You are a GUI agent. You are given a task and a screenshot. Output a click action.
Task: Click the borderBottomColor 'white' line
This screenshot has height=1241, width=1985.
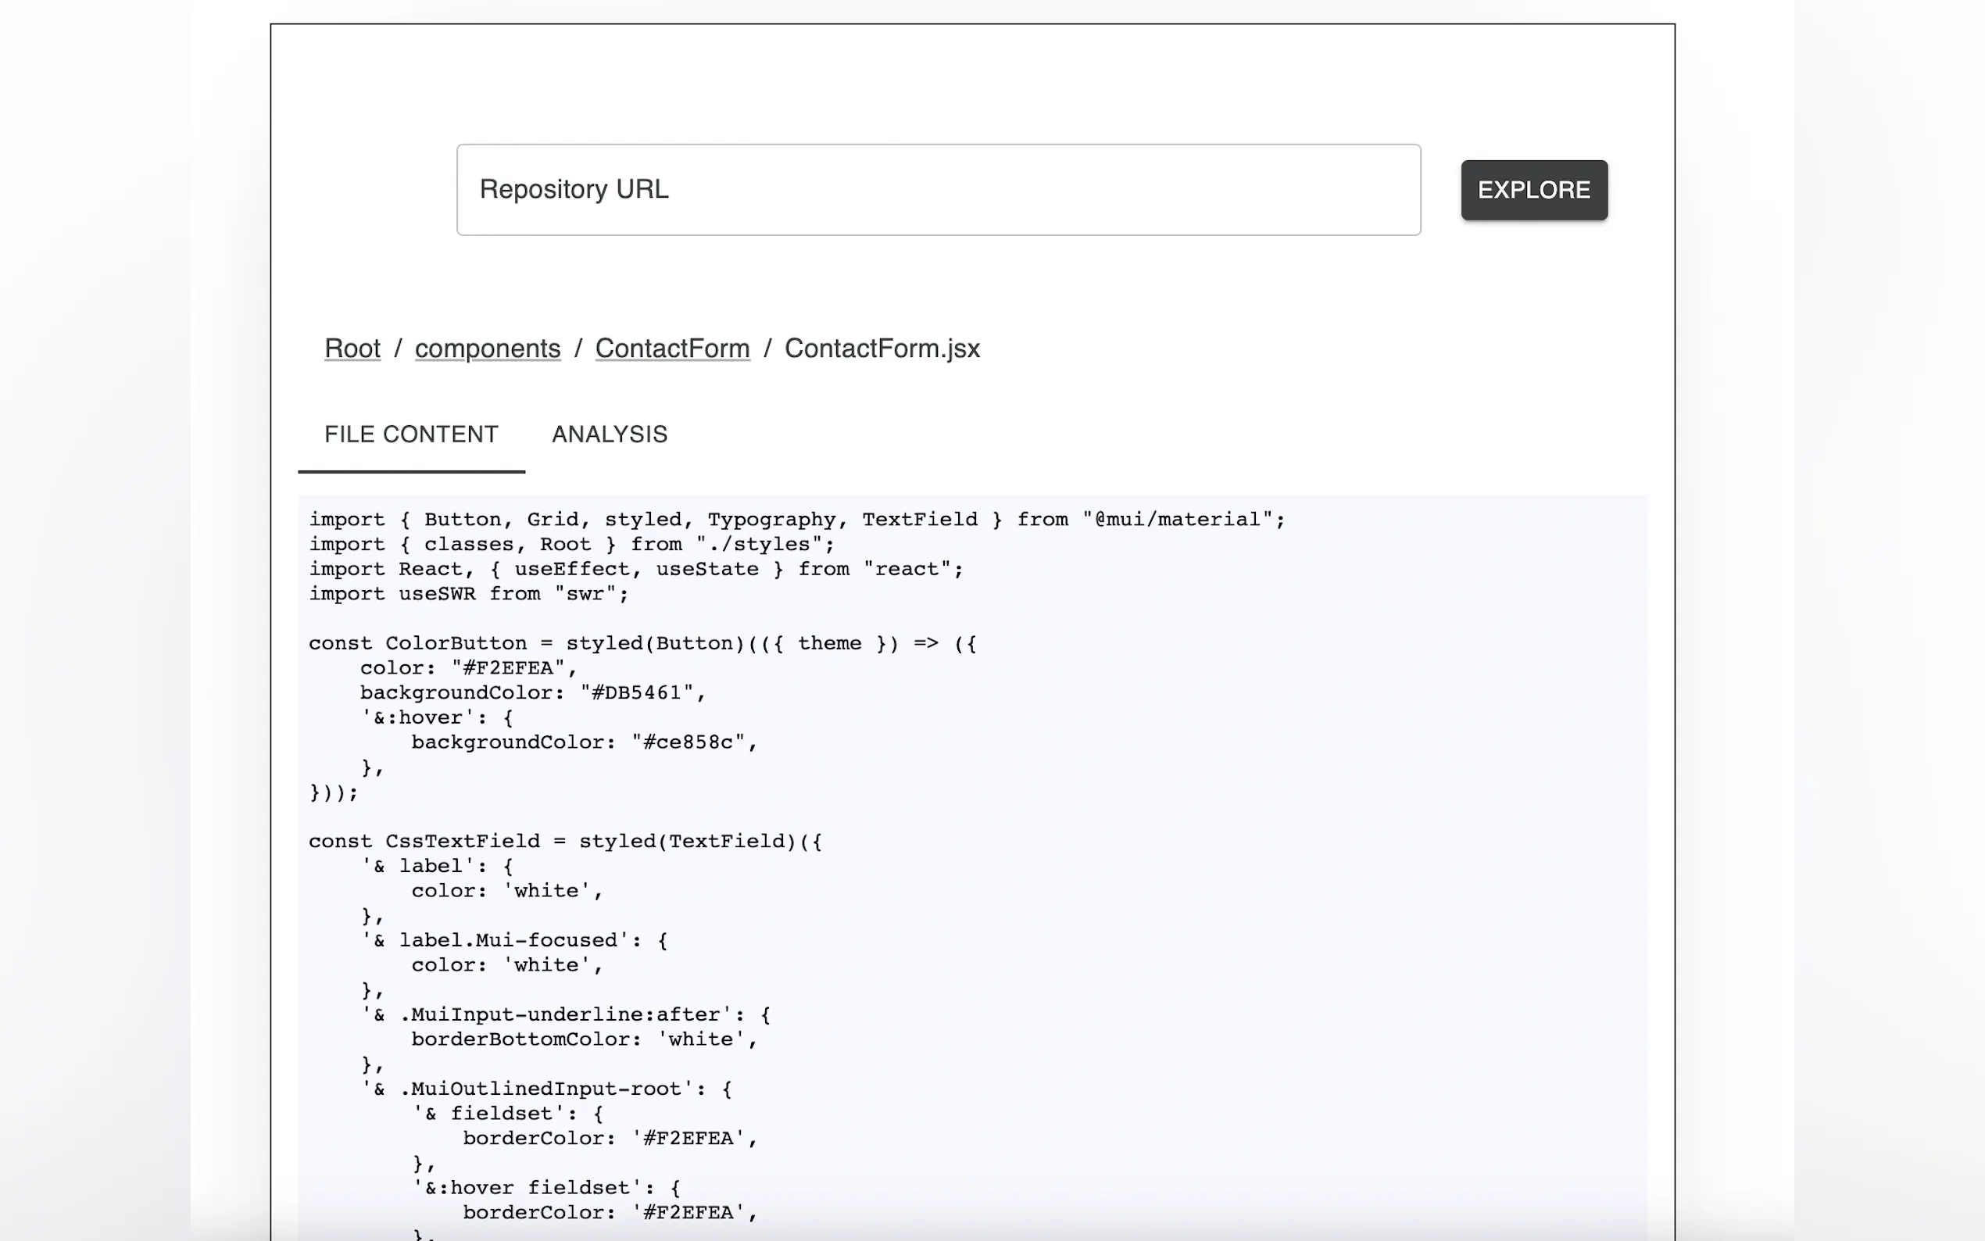point(583,1039)
